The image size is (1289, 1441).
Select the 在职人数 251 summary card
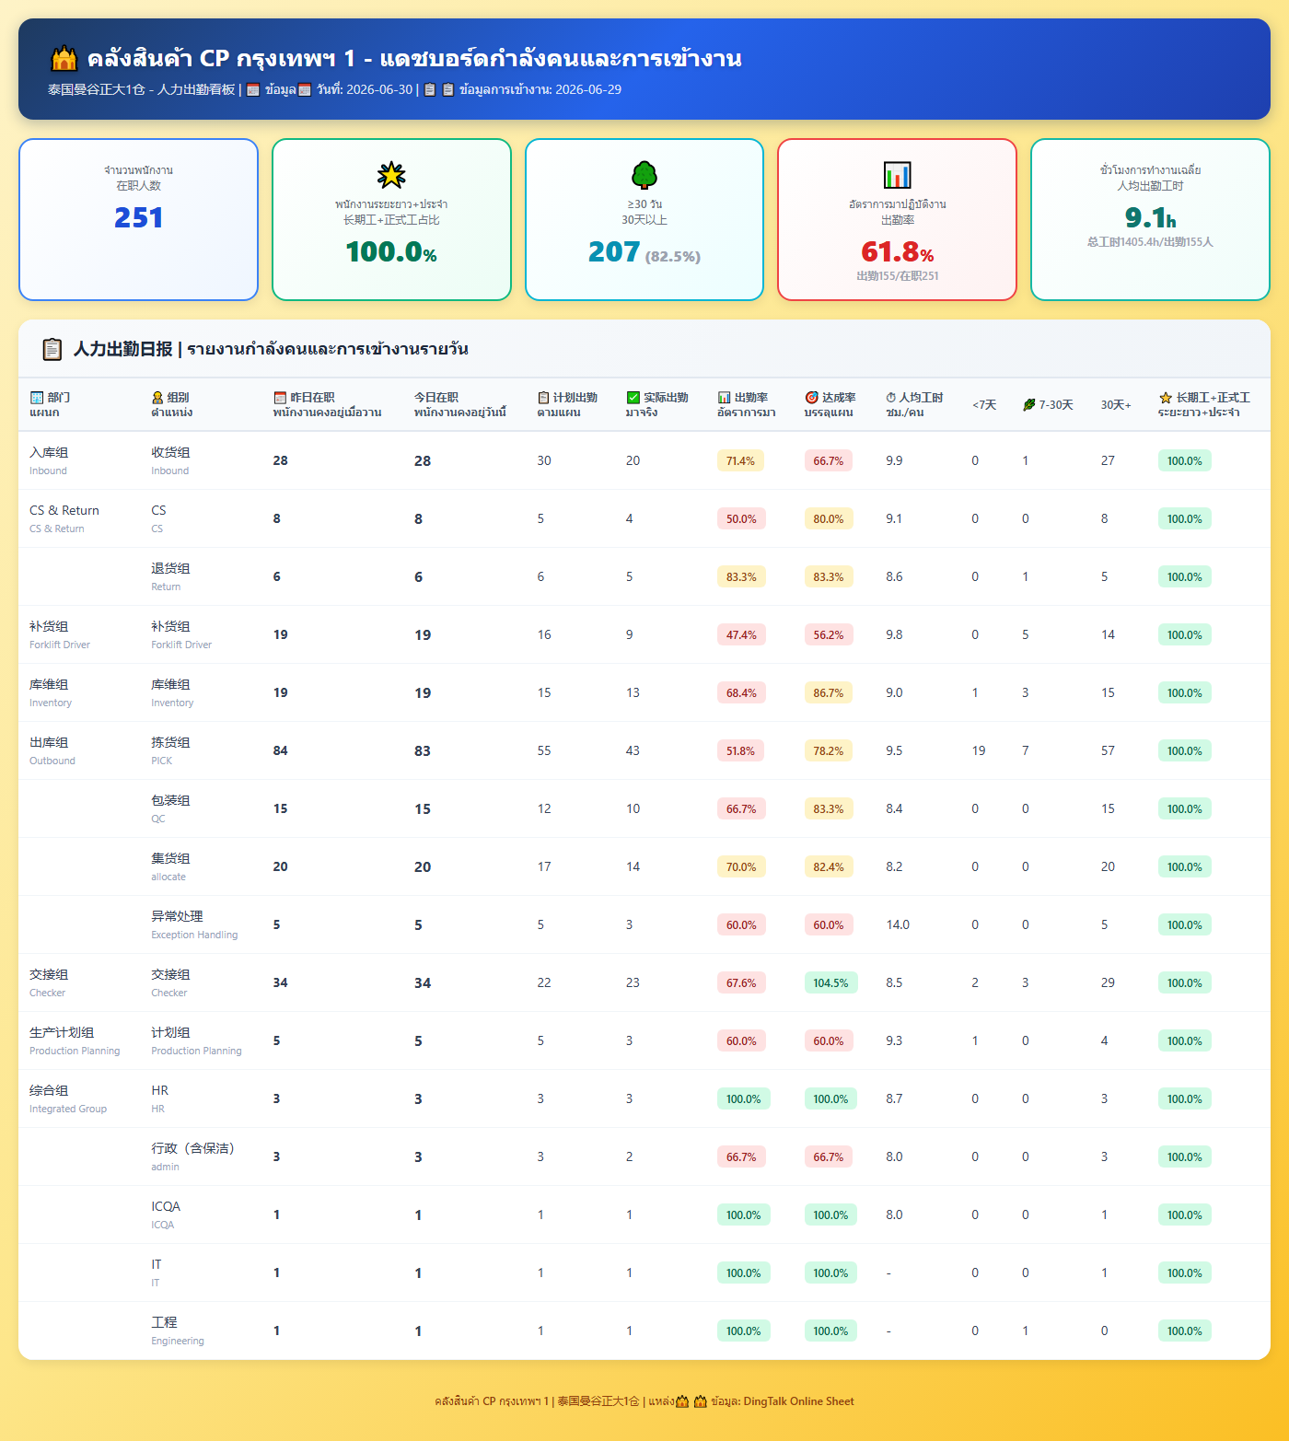[138, 219]
